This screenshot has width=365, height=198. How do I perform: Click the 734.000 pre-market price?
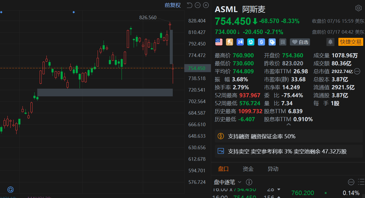coord(225,32)
